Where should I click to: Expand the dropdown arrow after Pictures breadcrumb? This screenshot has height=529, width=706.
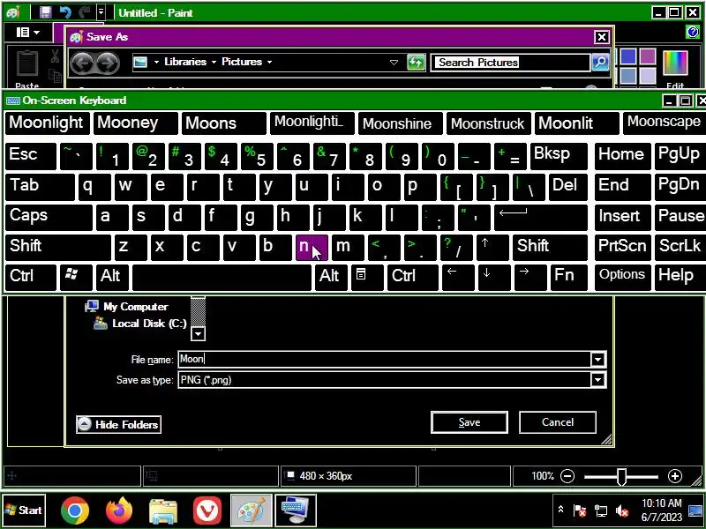point(269,62)
